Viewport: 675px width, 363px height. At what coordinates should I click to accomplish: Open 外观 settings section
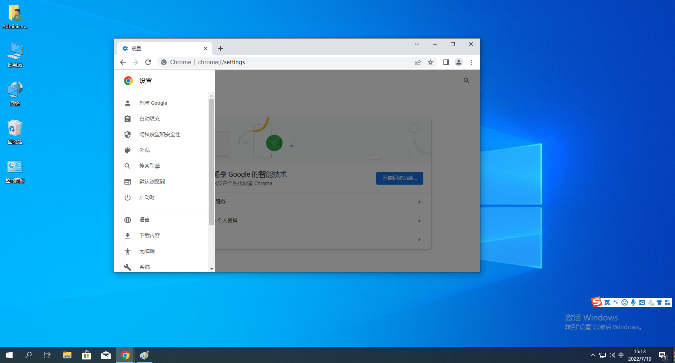click(x=145, y=150)
